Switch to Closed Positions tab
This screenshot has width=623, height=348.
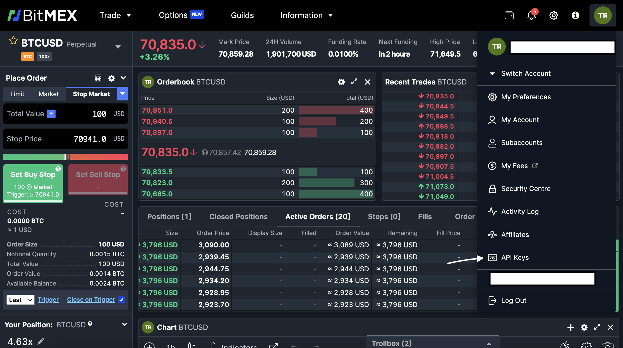(x=238, y=217)
